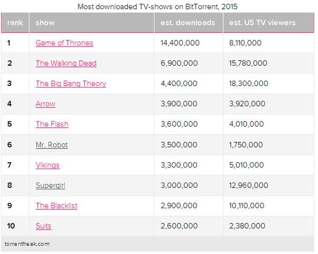Select the 18,300,000 US viewers cell
Screen dimensions: 318x254
click(x=249, y=83)
